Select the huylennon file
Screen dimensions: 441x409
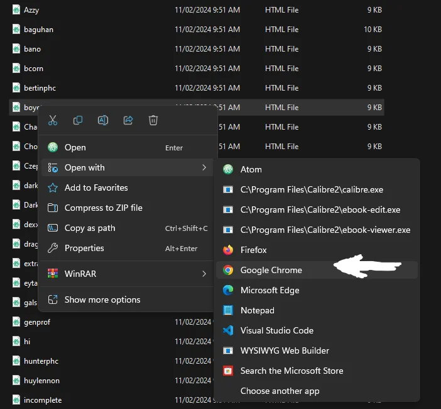[x=41, y=381]
